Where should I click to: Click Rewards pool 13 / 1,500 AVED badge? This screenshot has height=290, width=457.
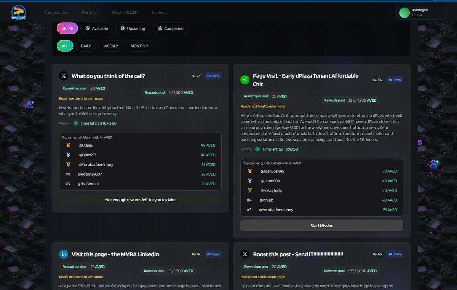tap(169, 271)
